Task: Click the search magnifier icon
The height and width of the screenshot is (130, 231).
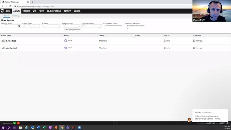Action: (19, 26)
